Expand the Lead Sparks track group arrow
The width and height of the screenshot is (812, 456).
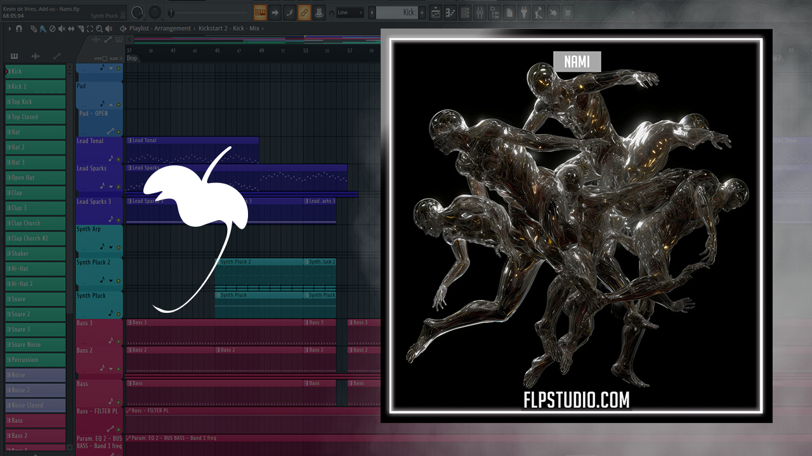(112, 187)
